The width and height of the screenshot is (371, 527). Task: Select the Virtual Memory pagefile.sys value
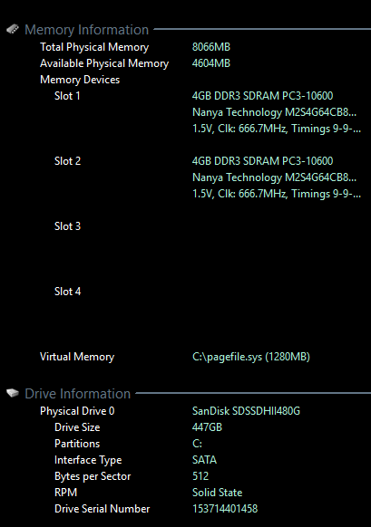click(251, 357)
